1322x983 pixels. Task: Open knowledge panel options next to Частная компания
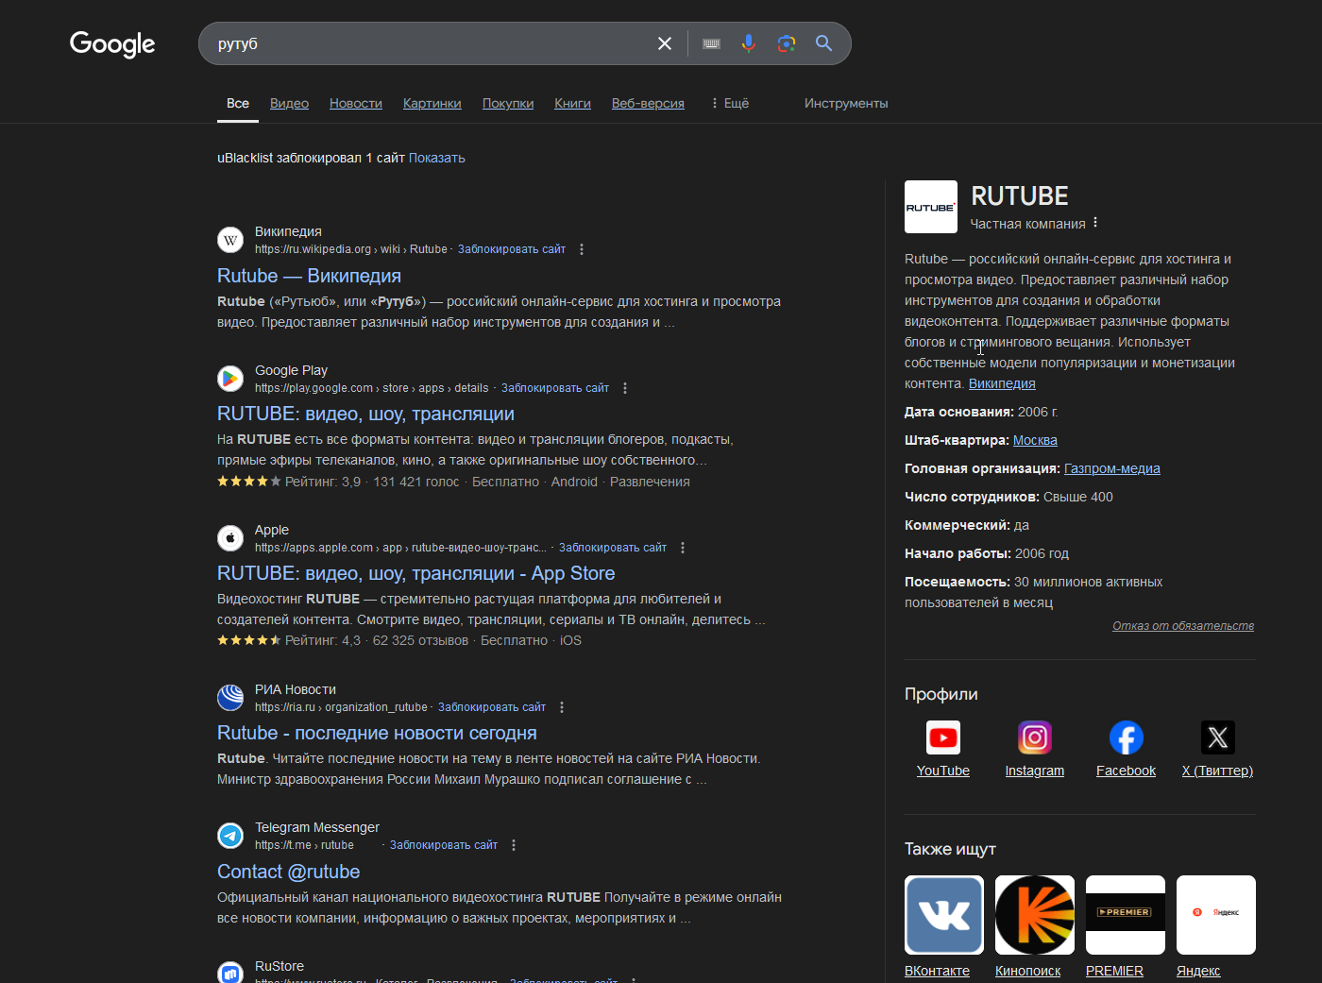[1095, 223]
